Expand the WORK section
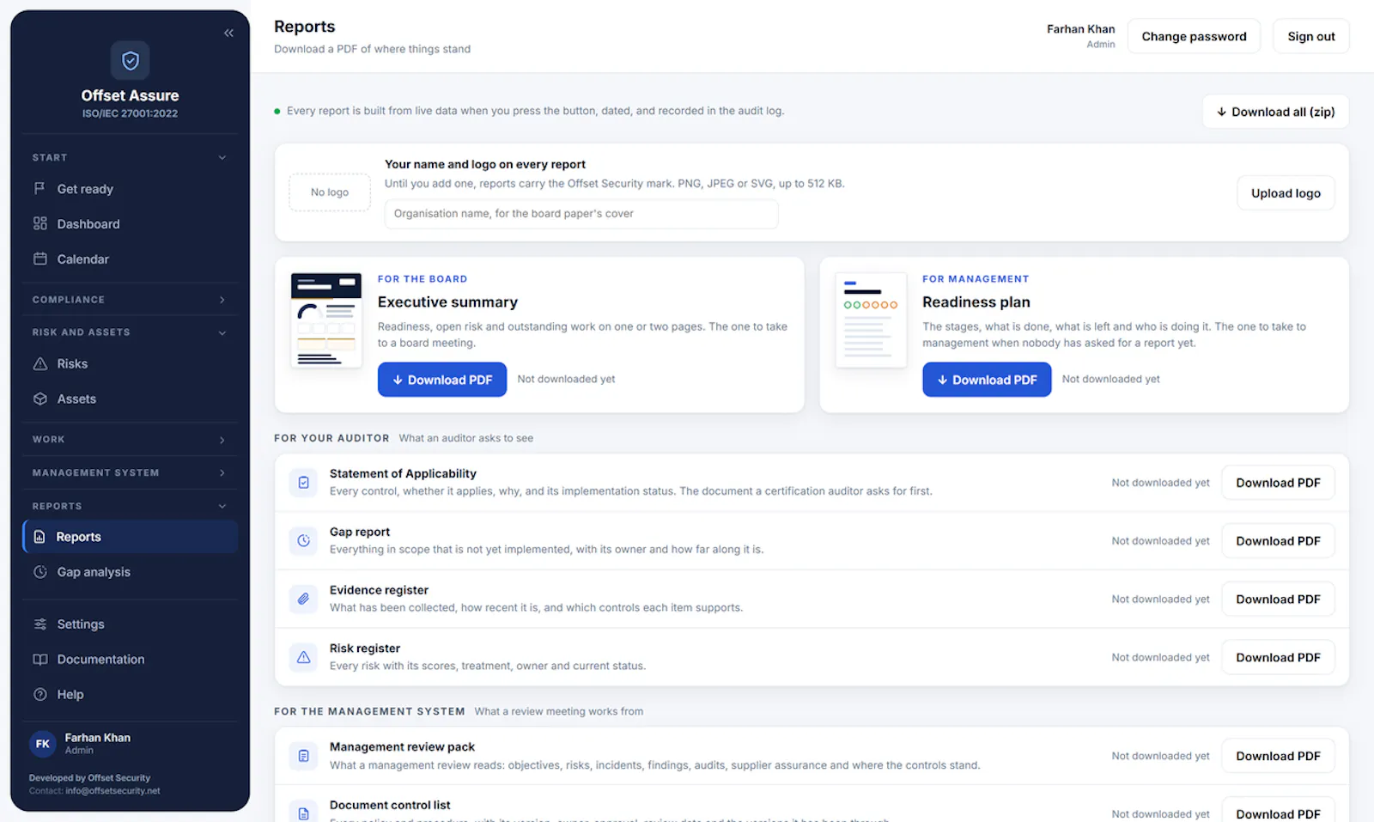 pyautogui.click(x=130, y=439)
